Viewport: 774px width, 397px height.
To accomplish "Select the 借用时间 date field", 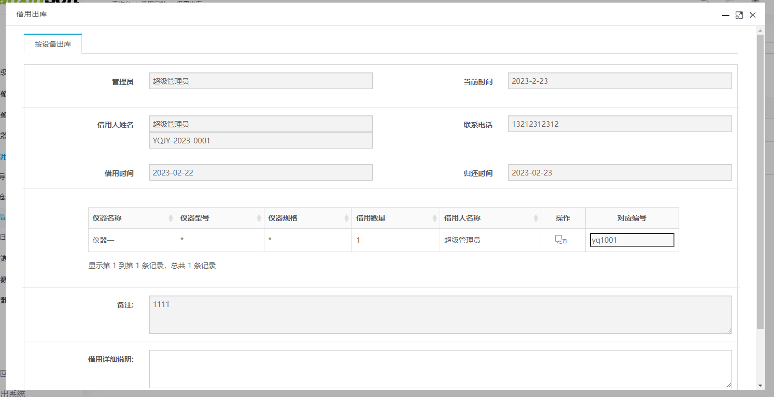I will pyautogui.click(x=261, y=173).
